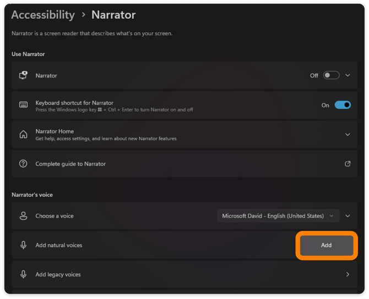Click the Keyboard shortcut for Narrator label

click(74, 103)
